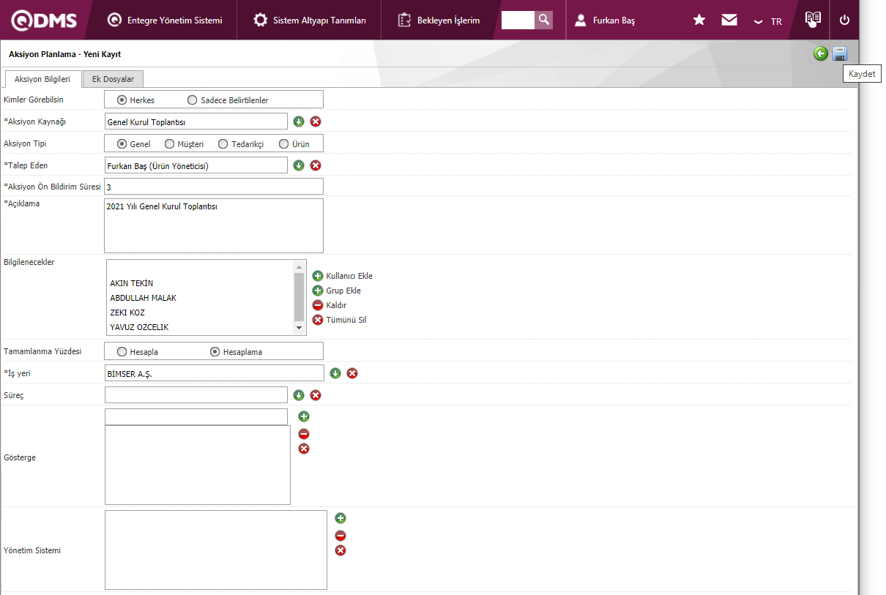Clear the Talep Eden field with red X
The image size is (886, 595).
(x=316, y=165)
